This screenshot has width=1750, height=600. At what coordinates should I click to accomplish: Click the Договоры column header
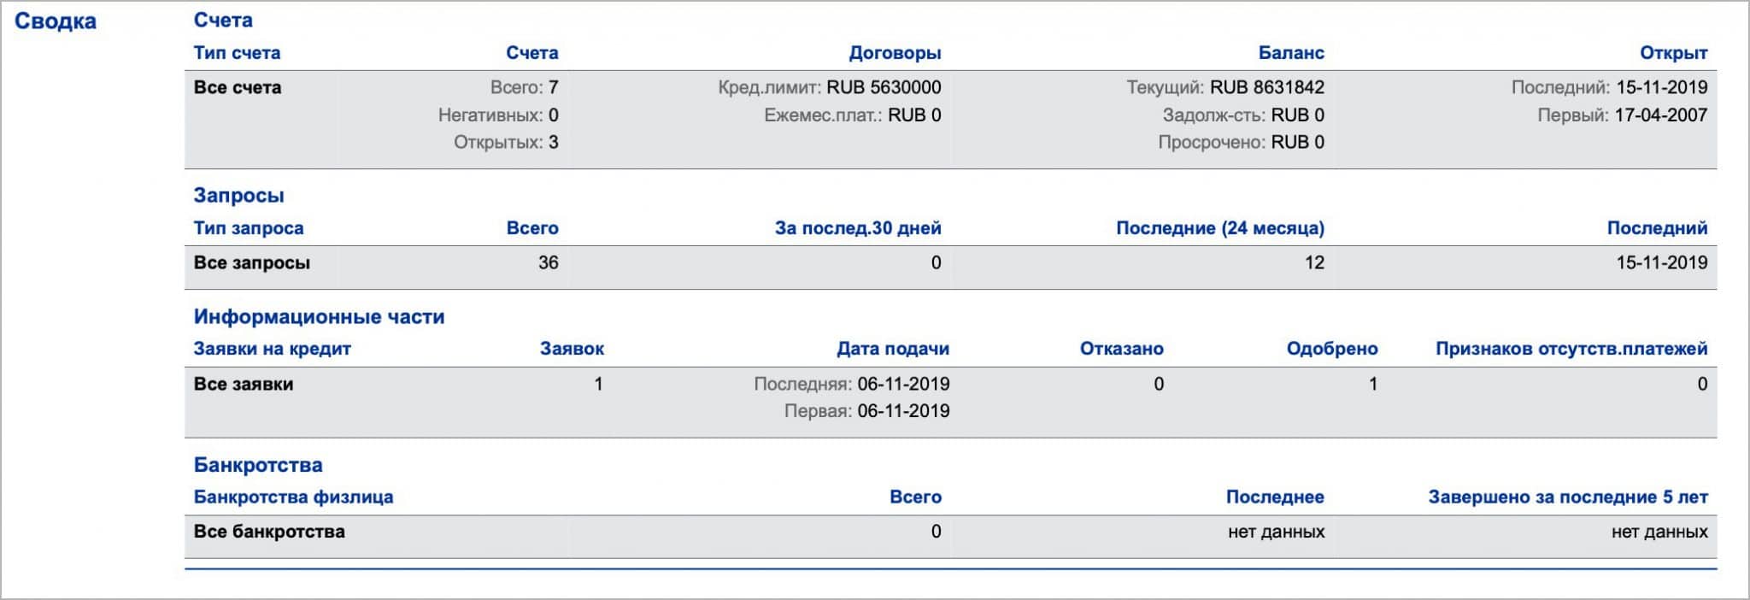pos(895,53)
